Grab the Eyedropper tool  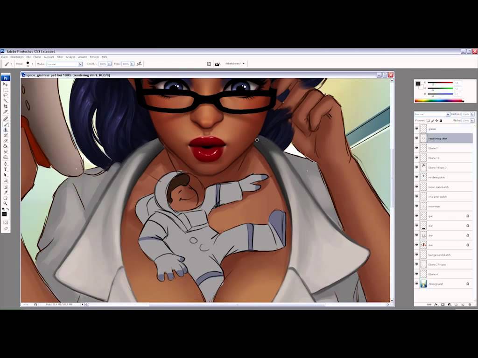[6, 191]
